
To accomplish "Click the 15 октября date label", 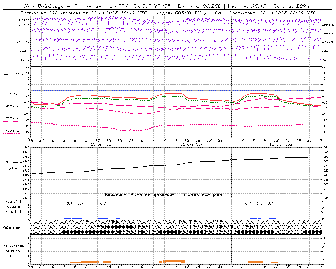I will 281,144.
